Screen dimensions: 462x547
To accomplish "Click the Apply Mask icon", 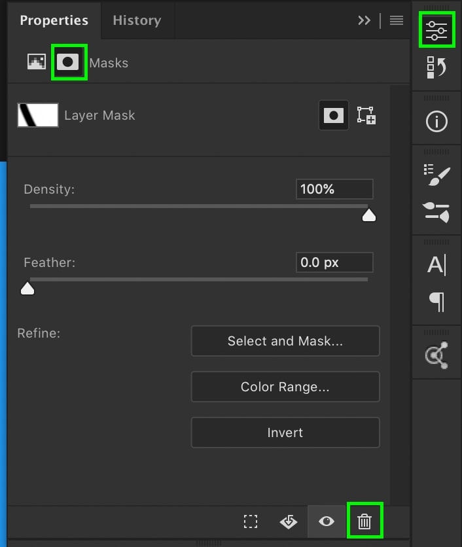I will (288, 521).
